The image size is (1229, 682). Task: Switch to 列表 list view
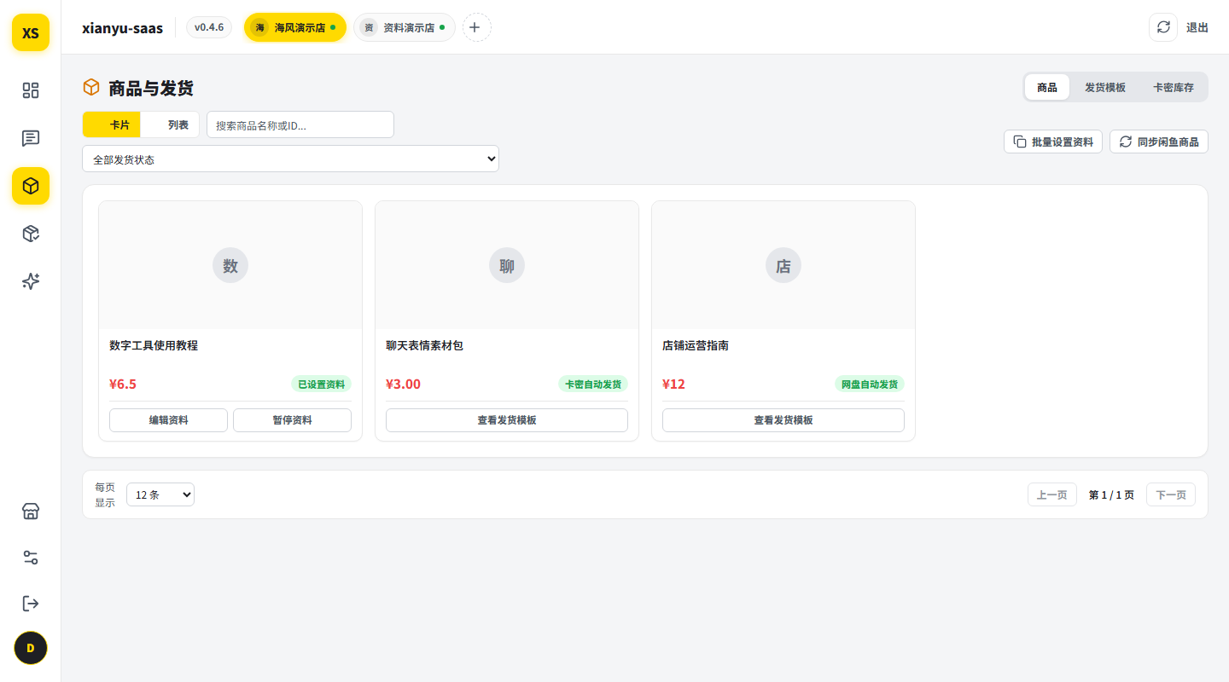click(x=170, y=124)
